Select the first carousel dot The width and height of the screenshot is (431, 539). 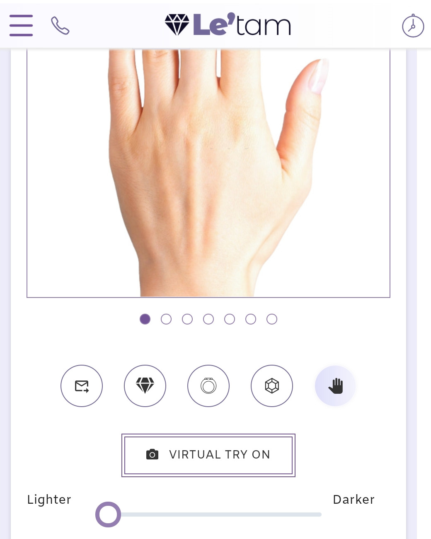coord(145,319)
